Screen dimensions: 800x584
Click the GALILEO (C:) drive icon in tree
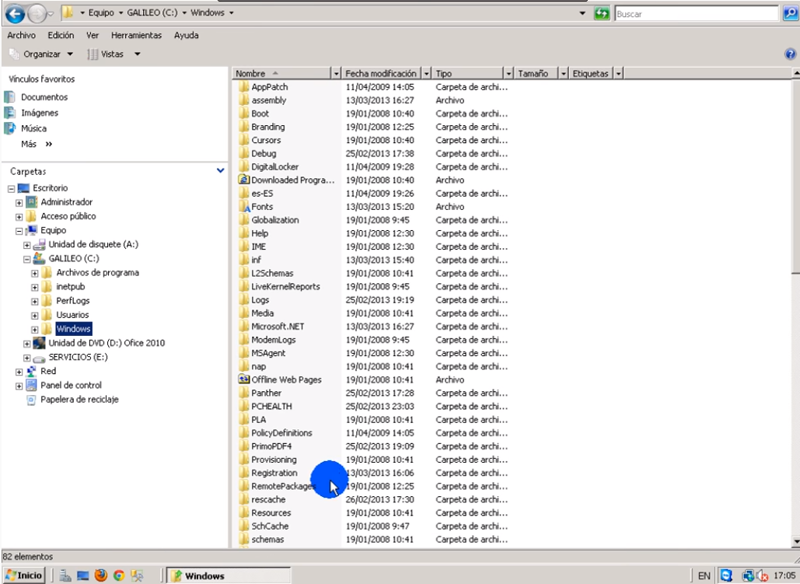tap(40, 258)
